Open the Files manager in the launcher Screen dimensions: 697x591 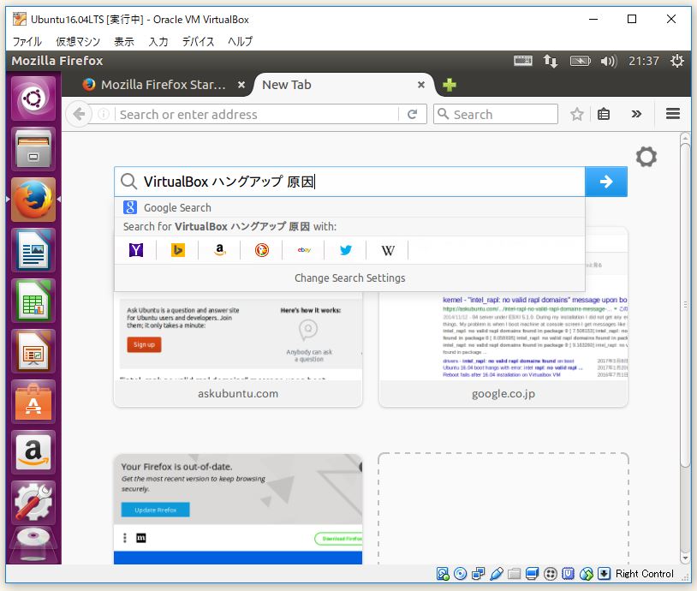coord(33,149)
